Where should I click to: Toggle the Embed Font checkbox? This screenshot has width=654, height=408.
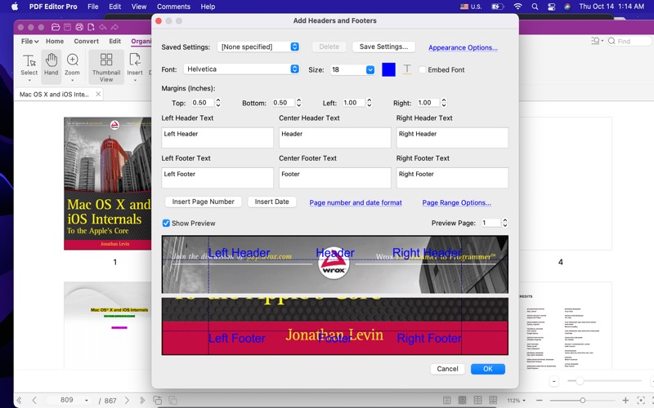[x=423, y=69]
